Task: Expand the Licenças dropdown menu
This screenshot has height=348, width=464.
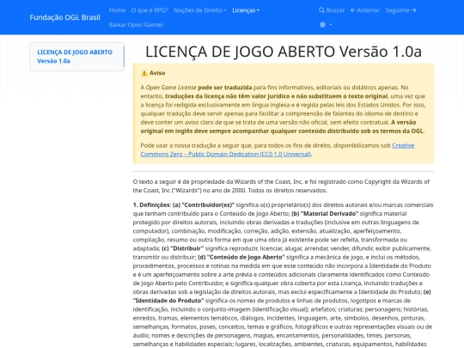Action: 246,10
